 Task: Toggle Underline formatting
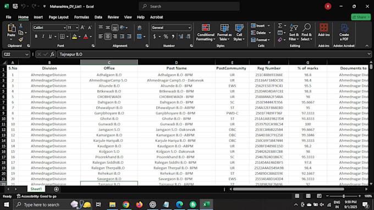[x=50, y=36]
